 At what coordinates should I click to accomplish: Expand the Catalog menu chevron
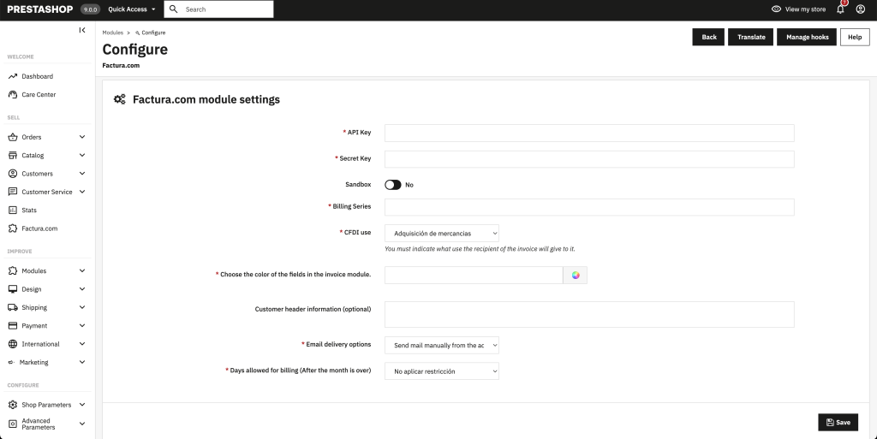pos(82,155)
